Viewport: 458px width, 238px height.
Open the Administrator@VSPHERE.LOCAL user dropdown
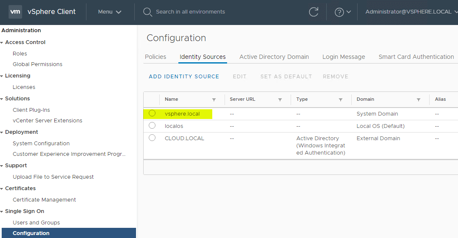click(x=411, y=12)
